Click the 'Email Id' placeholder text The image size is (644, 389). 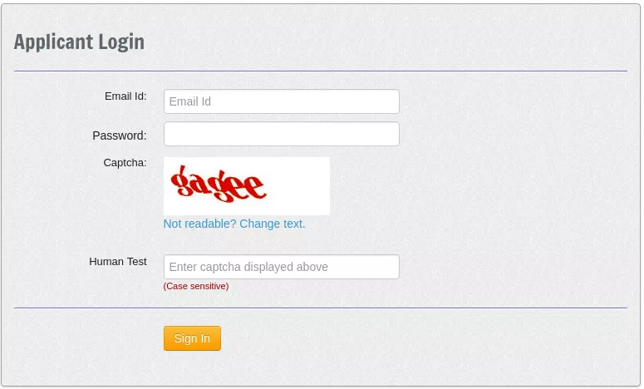[190, 101]
